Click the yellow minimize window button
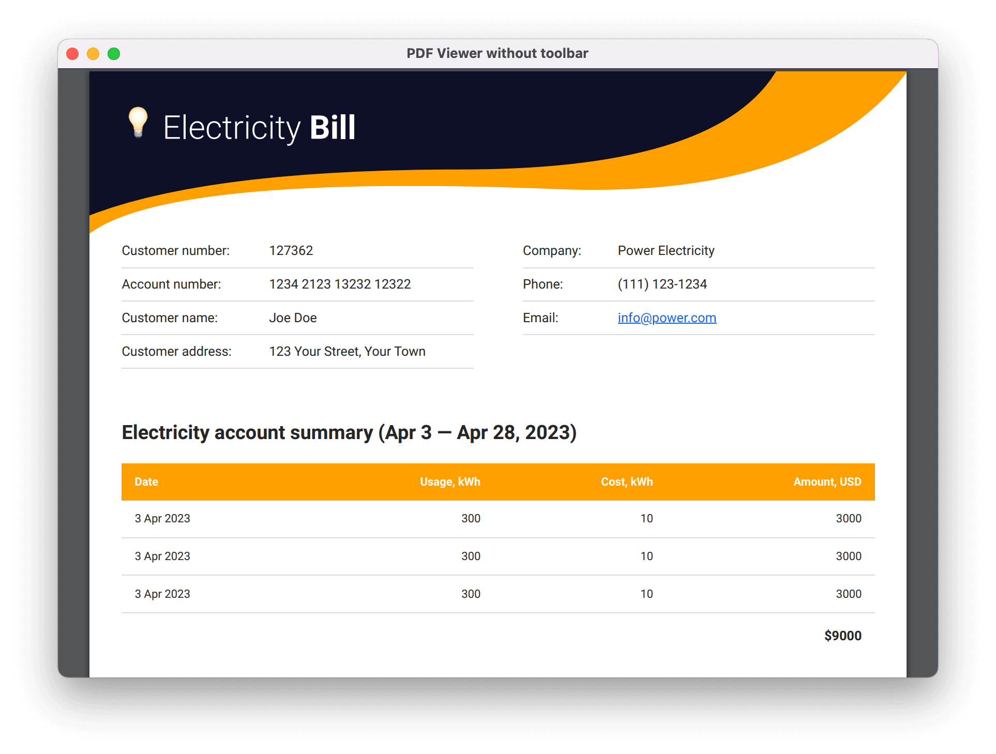This screenshot has height=754, width=996. coord(93,54)
